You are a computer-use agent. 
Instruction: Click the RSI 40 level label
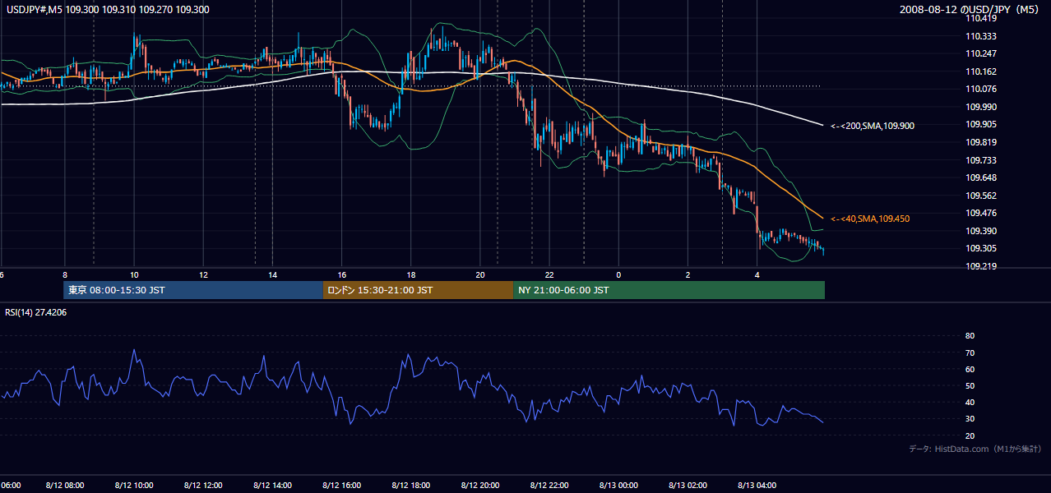click(x=970, y=402)
